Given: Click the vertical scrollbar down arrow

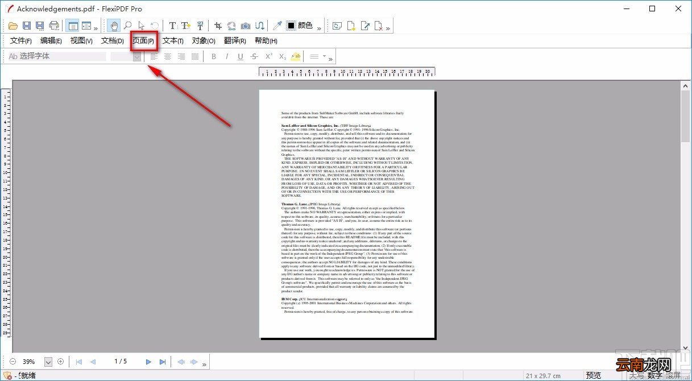Looking at the screenshot, I should click(x=685, y=347).
